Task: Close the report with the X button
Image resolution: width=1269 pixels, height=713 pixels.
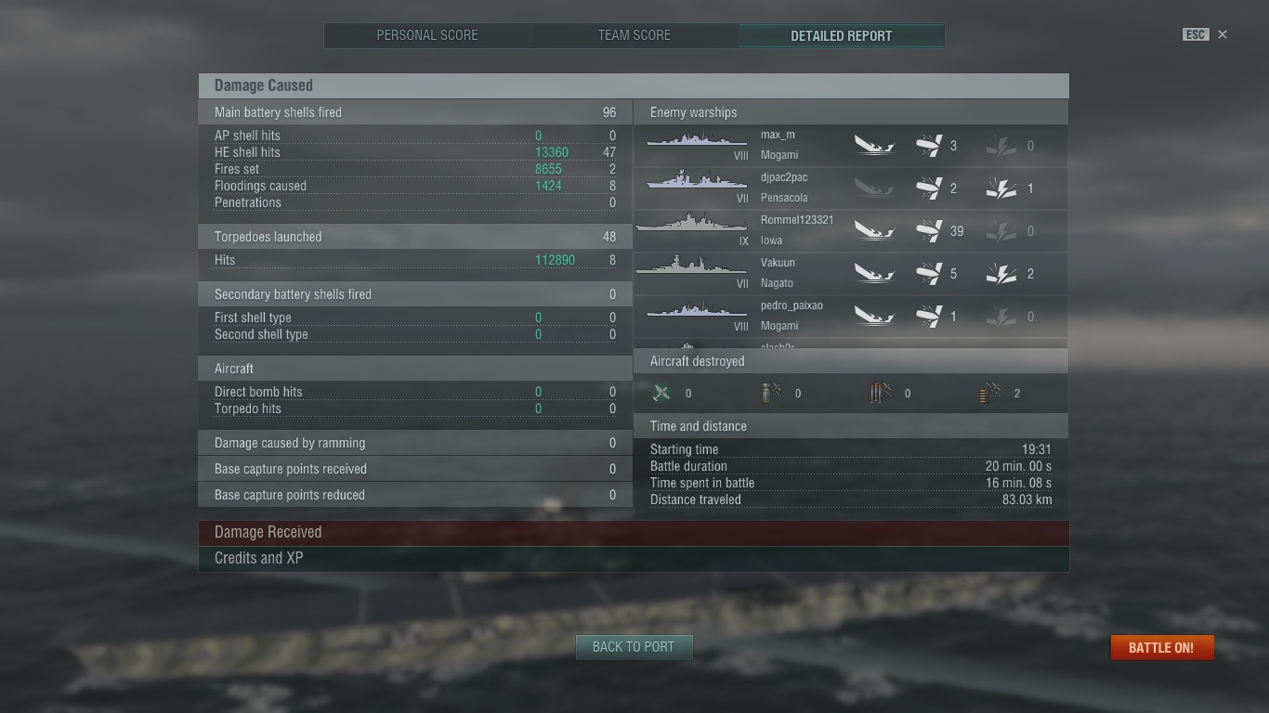Action: (1223, 34)
